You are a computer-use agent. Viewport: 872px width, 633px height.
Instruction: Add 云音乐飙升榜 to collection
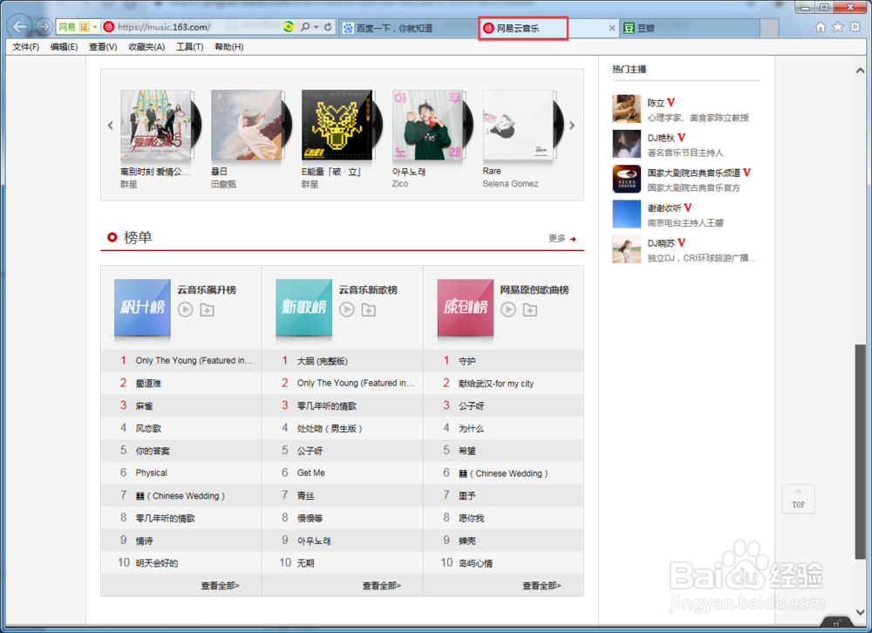coord(207,310)
